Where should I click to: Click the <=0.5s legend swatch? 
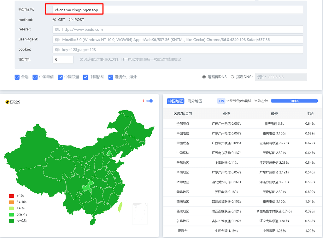tap(12, 221)
